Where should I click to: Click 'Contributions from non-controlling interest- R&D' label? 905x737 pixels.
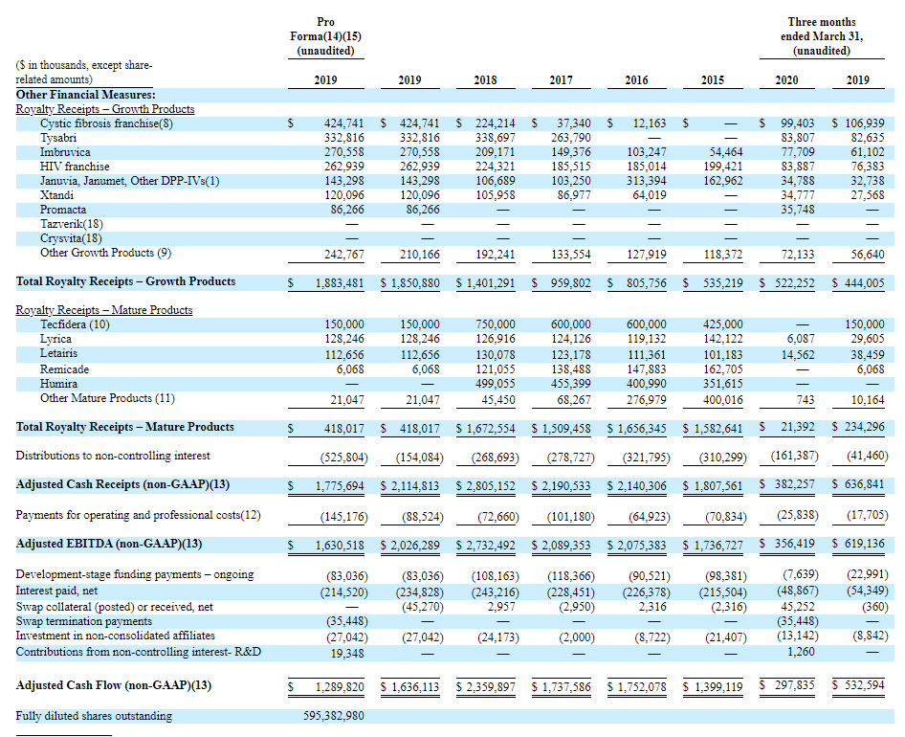click(x=139, y=652)
